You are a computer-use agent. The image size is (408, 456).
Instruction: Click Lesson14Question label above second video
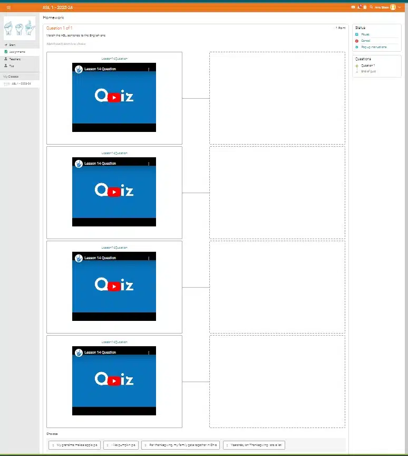(x=114, y=153)
